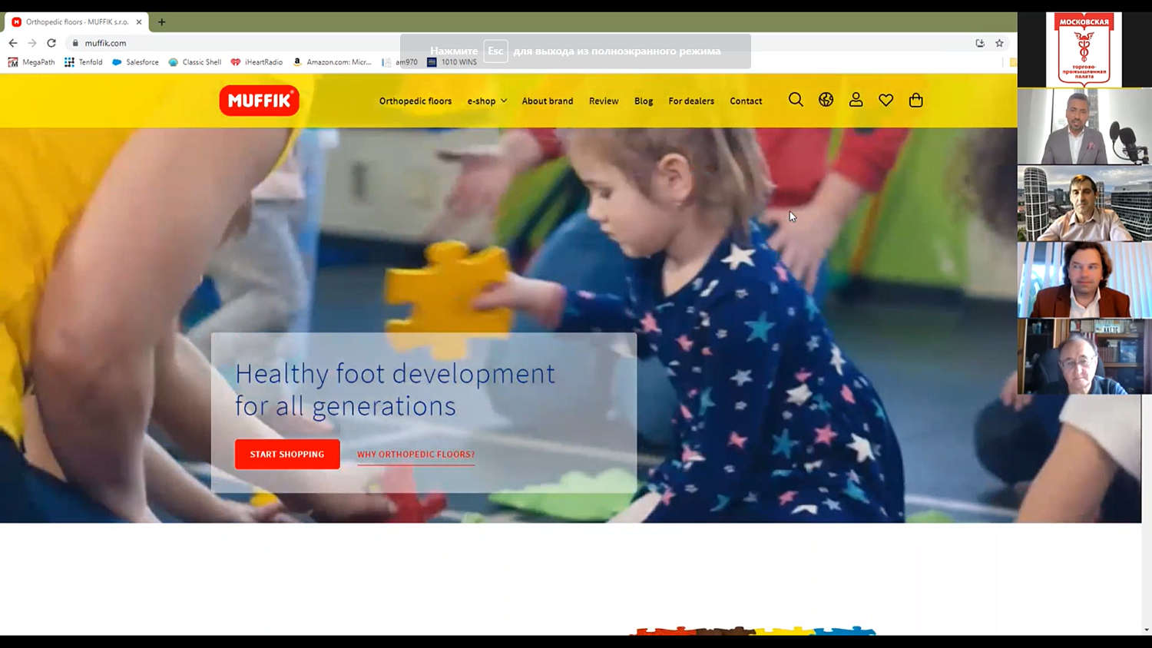Open the Blog menu item
Image resolution: width=1152 pixels, height=648 pixels.
point(644,101)
